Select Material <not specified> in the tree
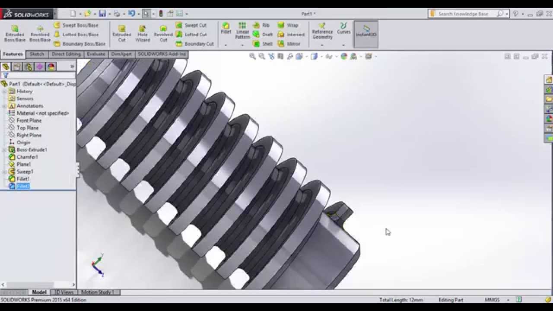This screenshot has height=311, width=553. pyautogui.click(x=43, y=113)
